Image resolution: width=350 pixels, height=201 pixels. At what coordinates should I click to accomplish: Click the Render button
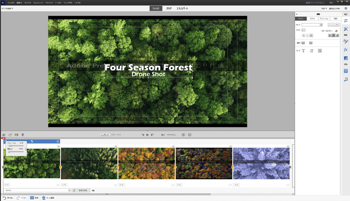click(x=105, y=135)
